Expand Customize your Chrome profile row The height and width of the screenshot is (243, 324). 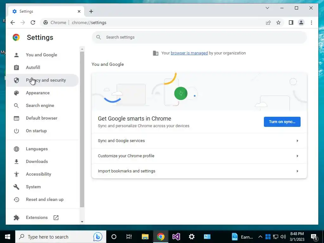pyautogui.click(x=199, y=156)
